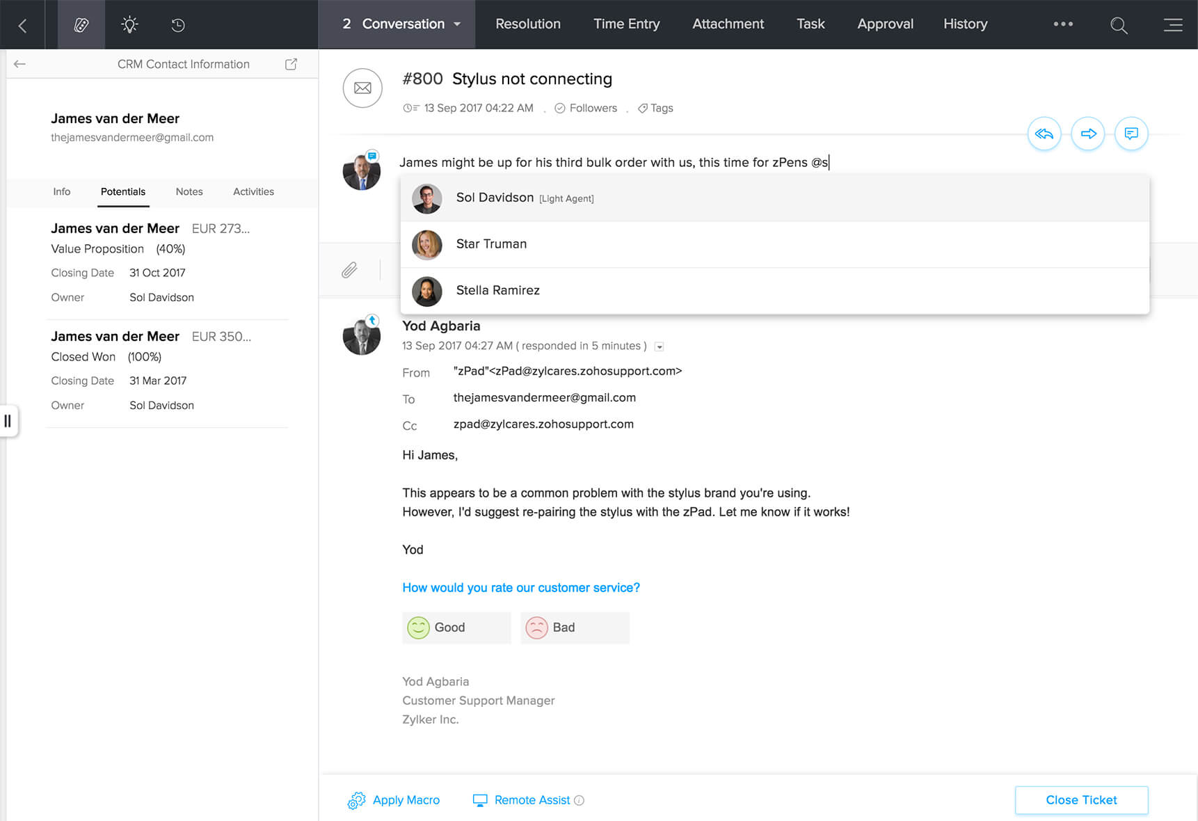Expand the Conversation dropdown arrow
Image resolution: width=1198 pixels, height=821 pixels.
click(x=458, y=24)
